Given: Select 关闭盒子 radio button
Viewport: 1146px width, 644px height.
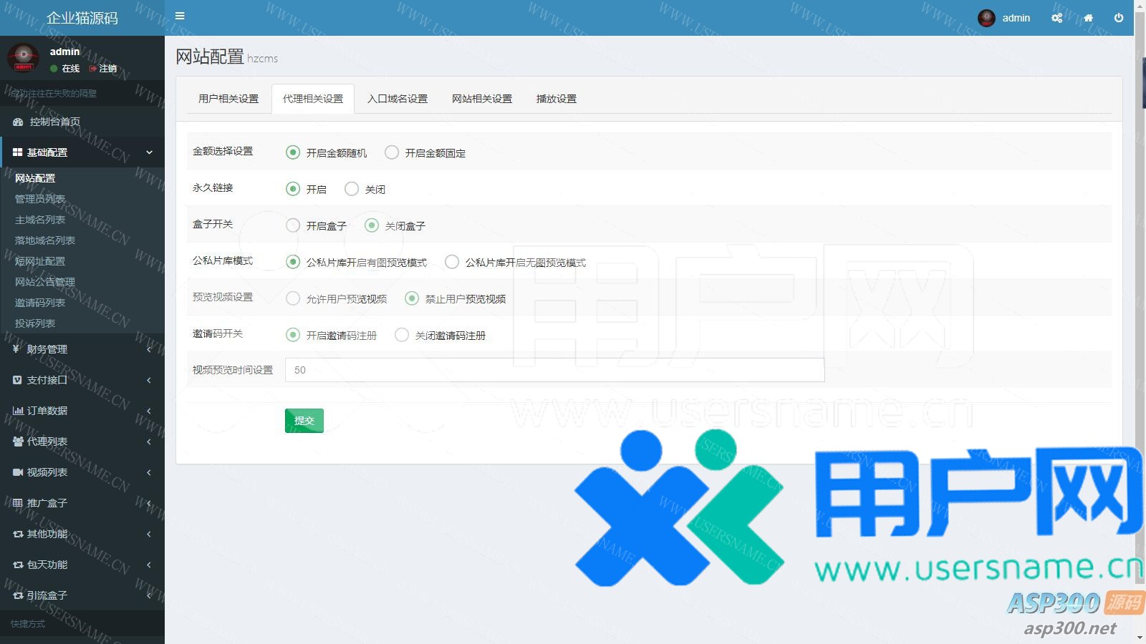Looking at the screenshot, I should click(x=372, y=225).
